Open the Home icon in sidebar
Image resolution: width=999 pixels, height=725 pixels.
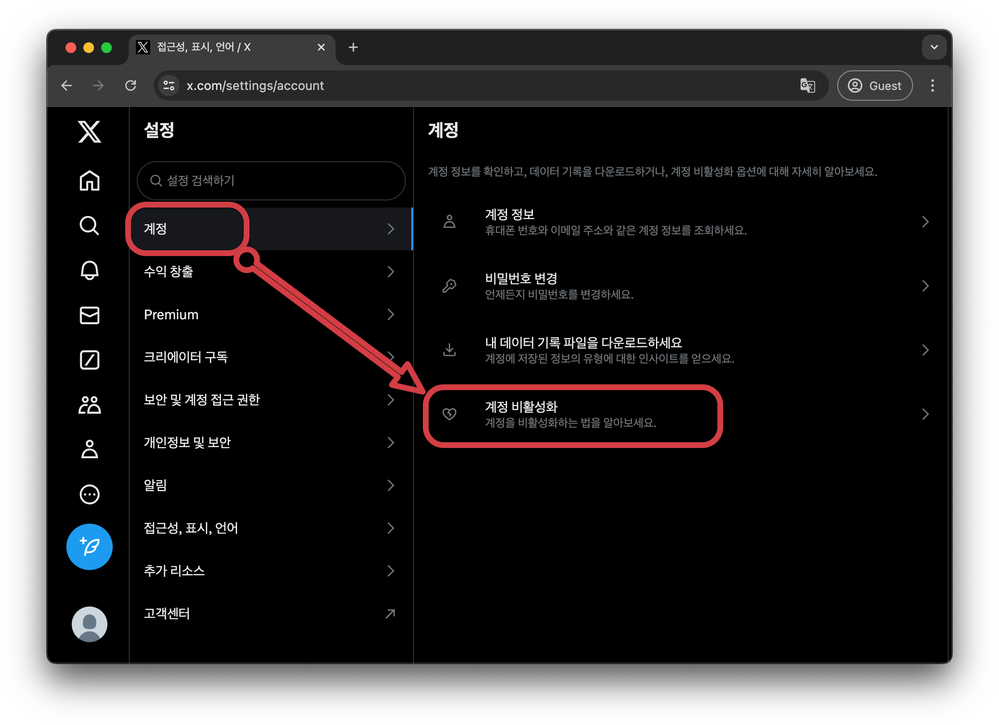tap(90, 180)
